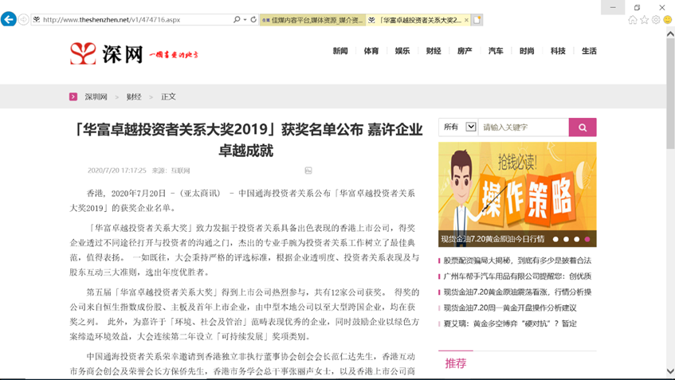Open the 娱乐 navigation menu
The width and height of the screenshot is (675, 380).
(402, 51)
